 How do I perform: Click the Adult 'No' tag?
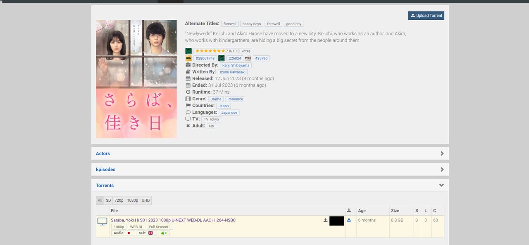[211, 126]
